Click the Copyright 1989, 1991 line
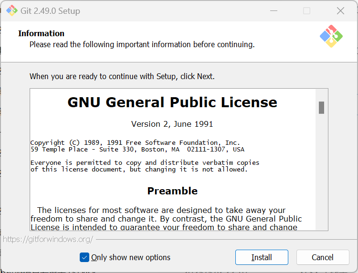Screen dimensions: 358x273 [135, 142]
